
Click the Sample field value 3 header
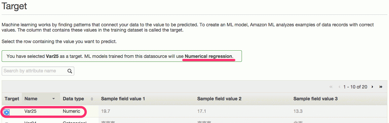[x=316, y=99]
